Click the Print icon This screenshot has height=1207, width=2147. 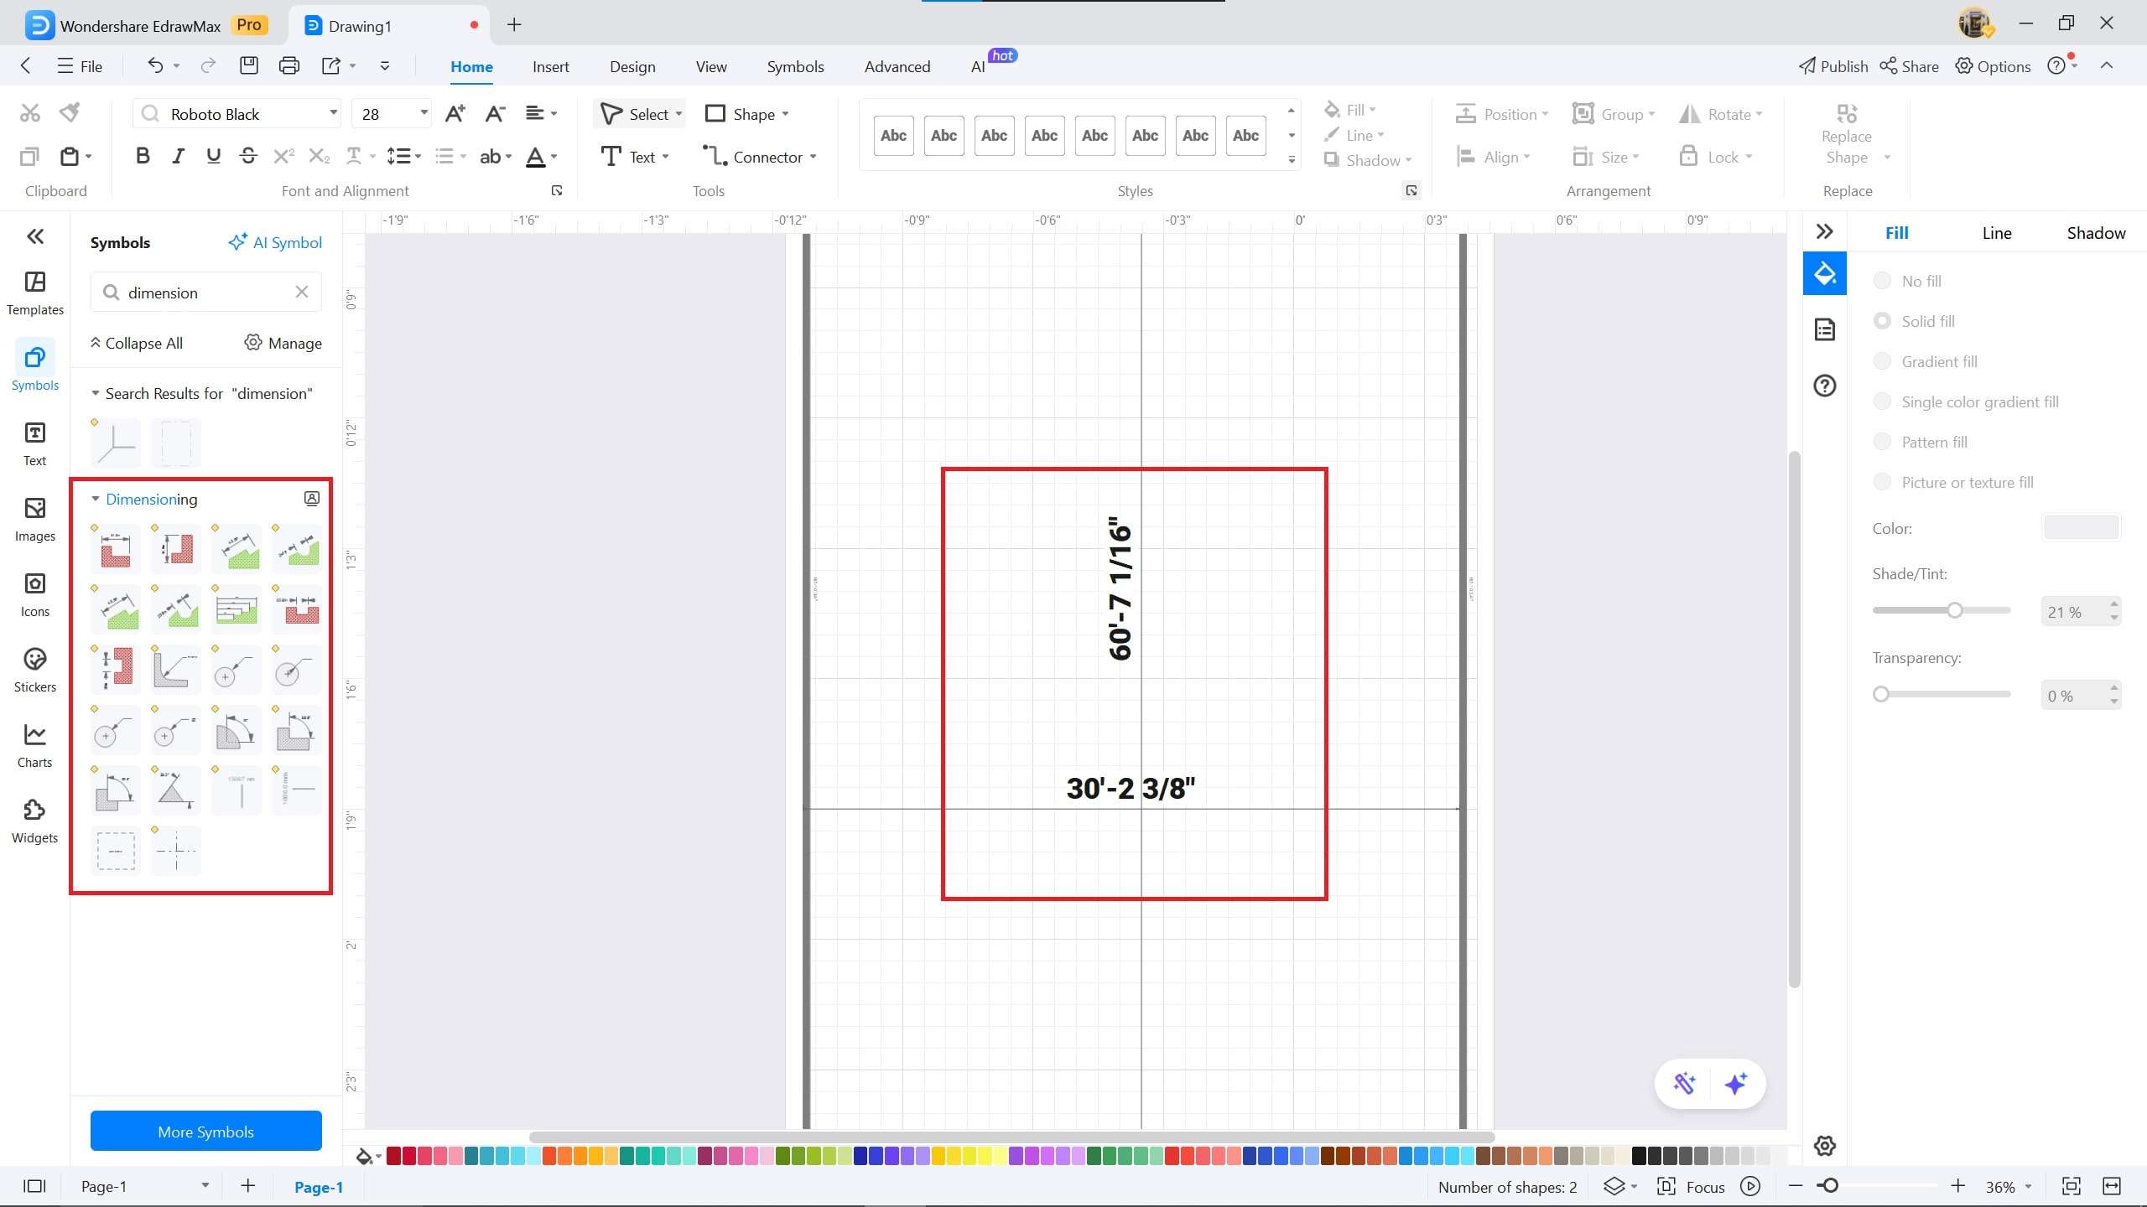[x=289, y=65]
